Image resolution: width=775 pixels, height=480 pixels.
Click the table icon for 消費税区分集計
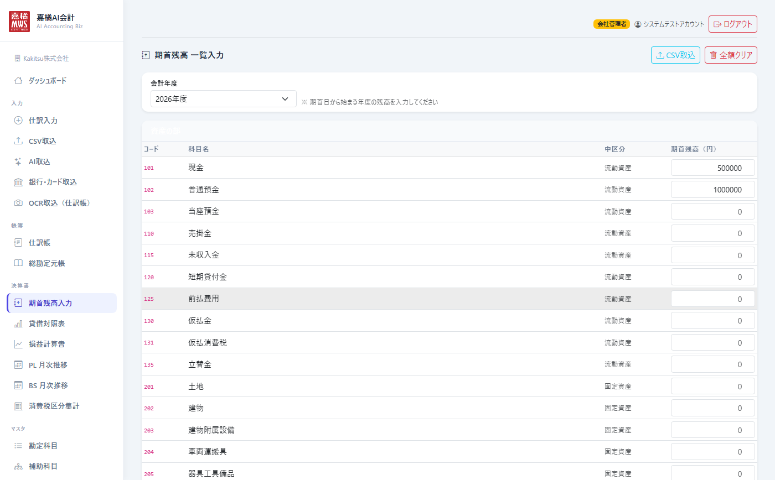pyautogui.click(x=18, y=406)
